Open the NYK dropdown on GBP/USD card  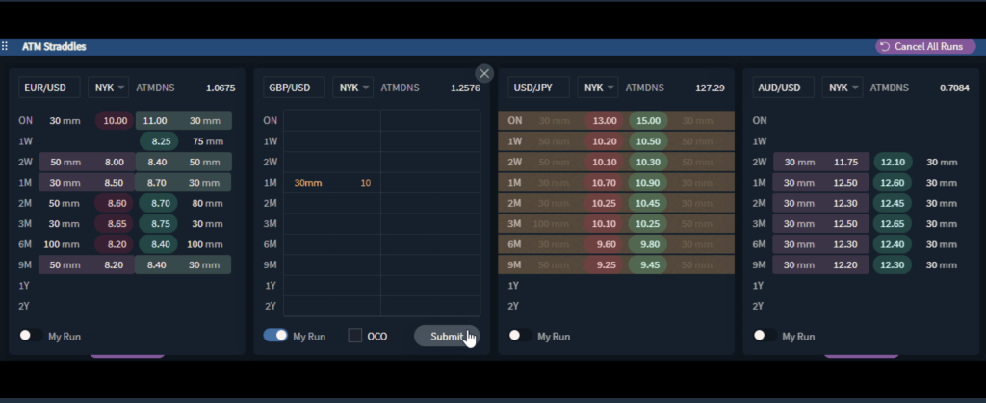(352, 88)
